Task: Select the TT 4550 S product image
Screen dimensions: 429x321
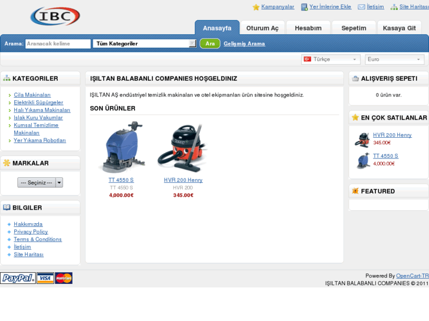Action: pos(122,147)
